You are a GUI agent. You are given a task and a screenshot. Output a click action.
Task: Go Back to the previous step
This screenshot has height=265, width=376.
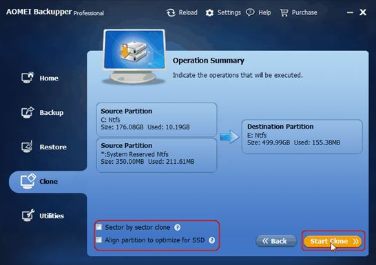tap(276, 241)
